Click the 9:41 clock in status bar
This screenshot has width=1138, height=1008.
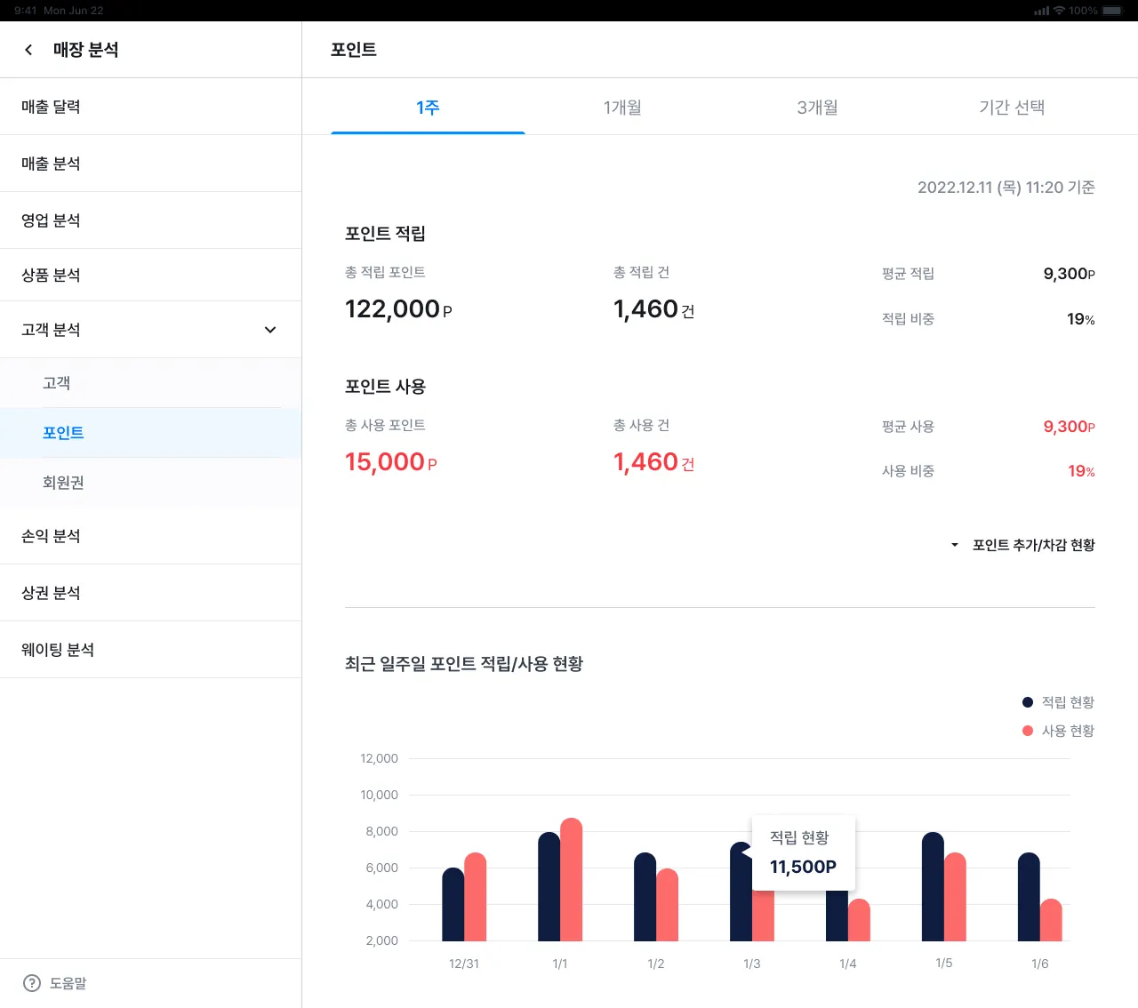click(x=26, y=11)
